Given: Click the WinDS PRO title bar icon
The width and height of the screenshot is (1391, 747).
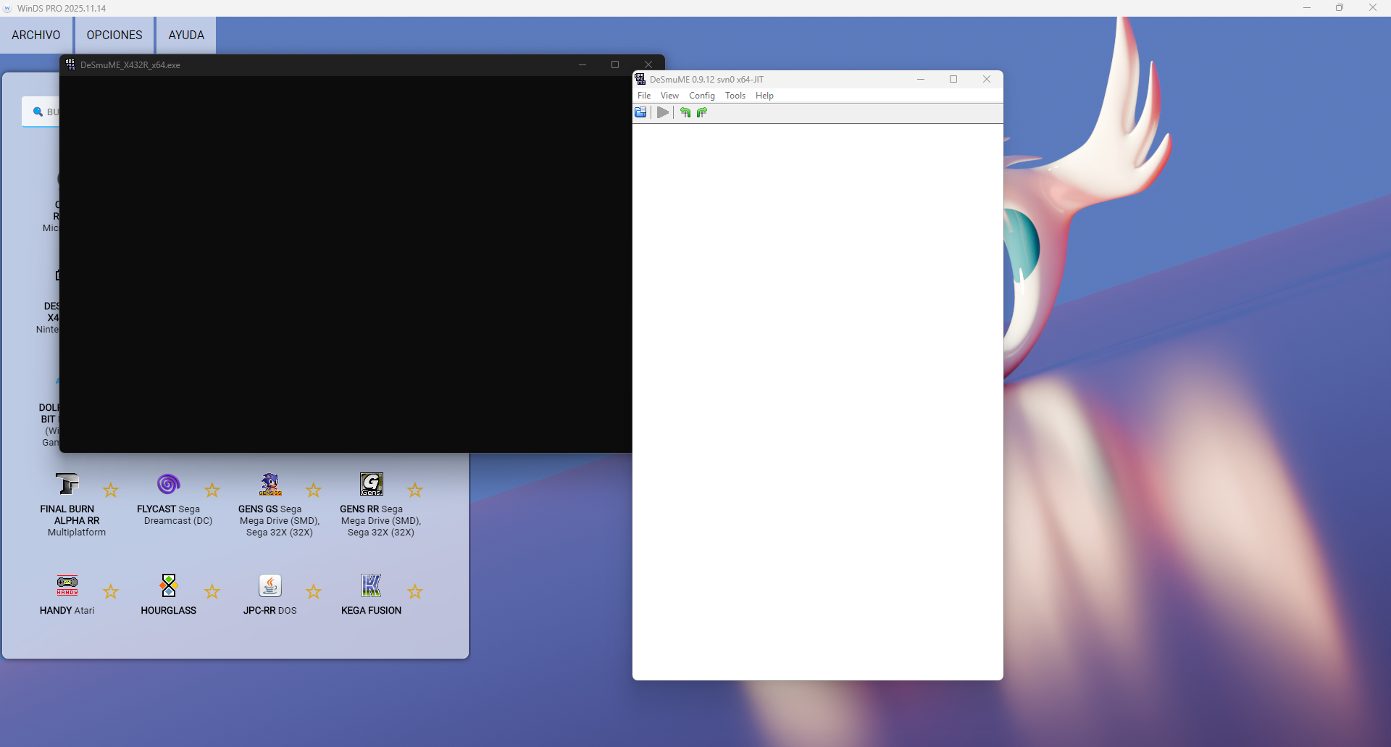Looking at the screenshot, I should (8, 9).
